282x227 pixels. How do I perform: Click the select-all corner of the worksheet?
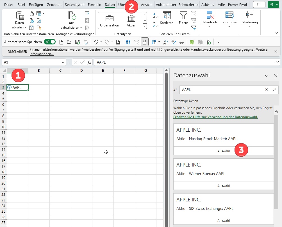(x=3, y=70)
